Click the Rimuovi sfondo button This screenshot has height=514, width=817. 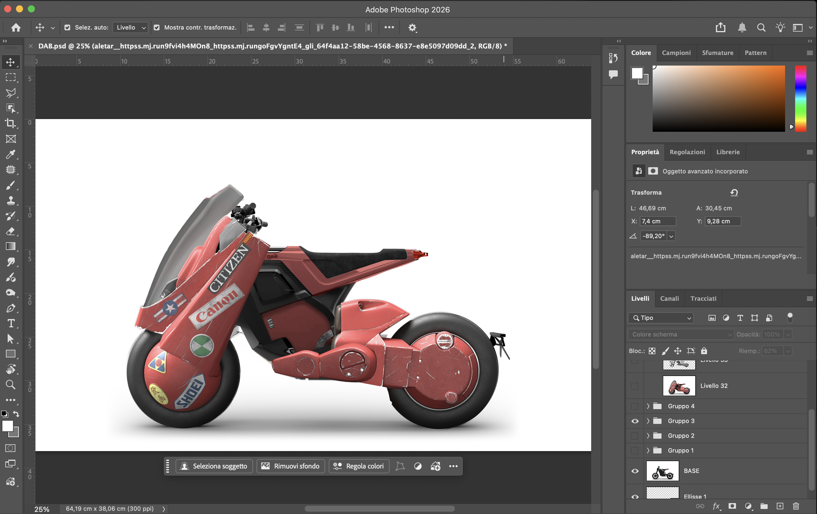[x=291, y=466]
